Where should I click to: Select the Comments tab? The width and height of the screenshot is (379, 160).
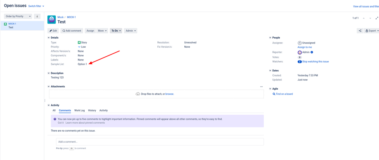point(65,110)
